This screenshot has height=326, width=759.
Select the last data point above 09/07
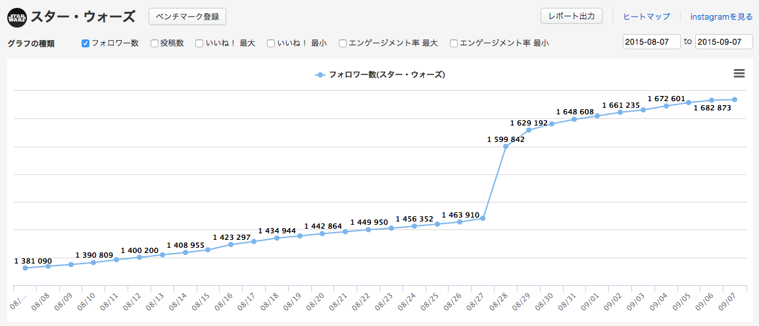pyautogui.click(x=735, y=99)
